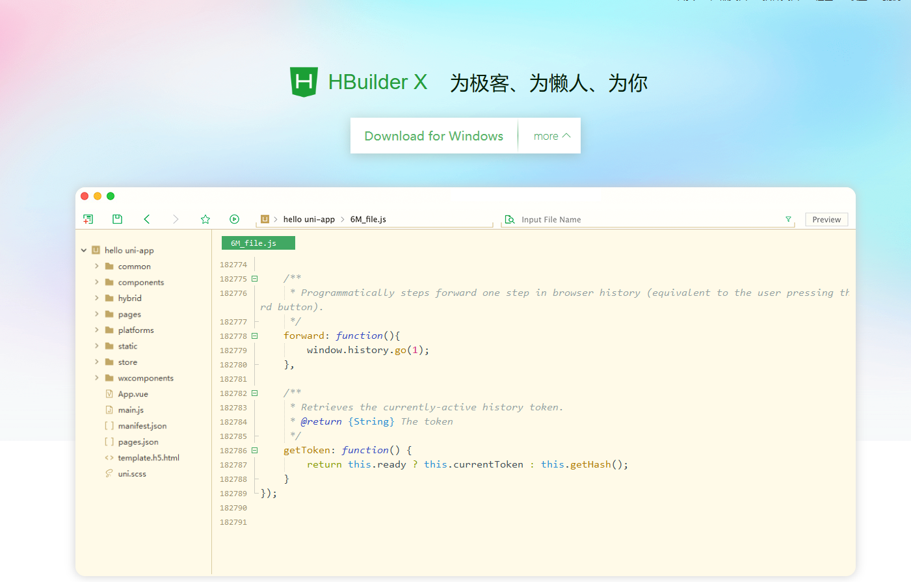The image size is (911, 582).
Task: Save the current file using the floppy icon
Action: tap(117, 219)
